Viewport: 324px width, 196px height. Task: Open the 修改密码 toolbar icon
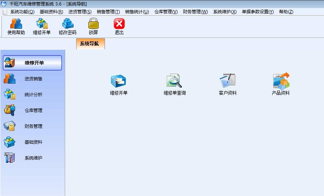[x=68, y=27]
